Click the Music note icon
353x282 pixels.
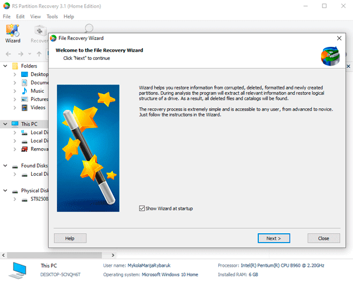[24, 91]
